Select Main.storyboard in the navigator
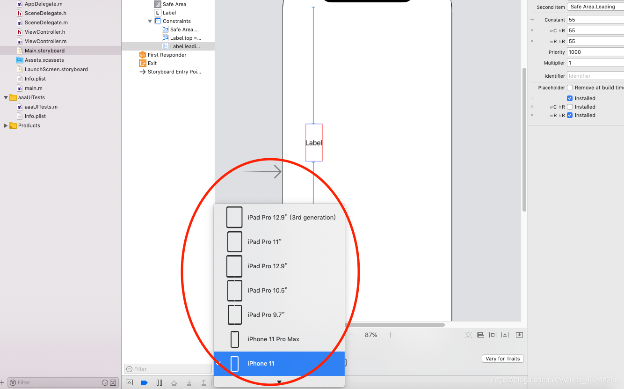The image size is (624, 389). click(x=44, y=51)
